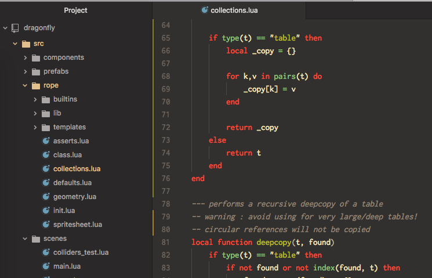The height and width of the screenshot is (278, 432).
Task: Click the Lua icon beside main.lua
Action: click(46, 266)
